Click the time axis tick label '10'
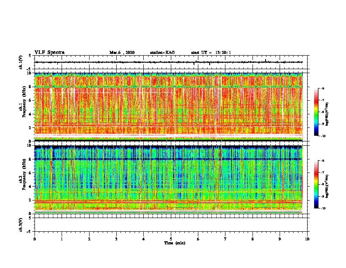The image size is (346, 268). (307, 239)
